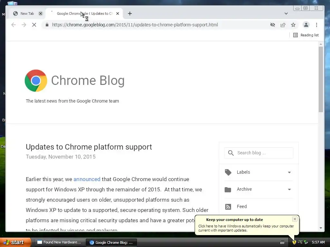330x247 pixels.
Task: Select the Google Chrome Blog tab
Action: click(x=84, y=14)
